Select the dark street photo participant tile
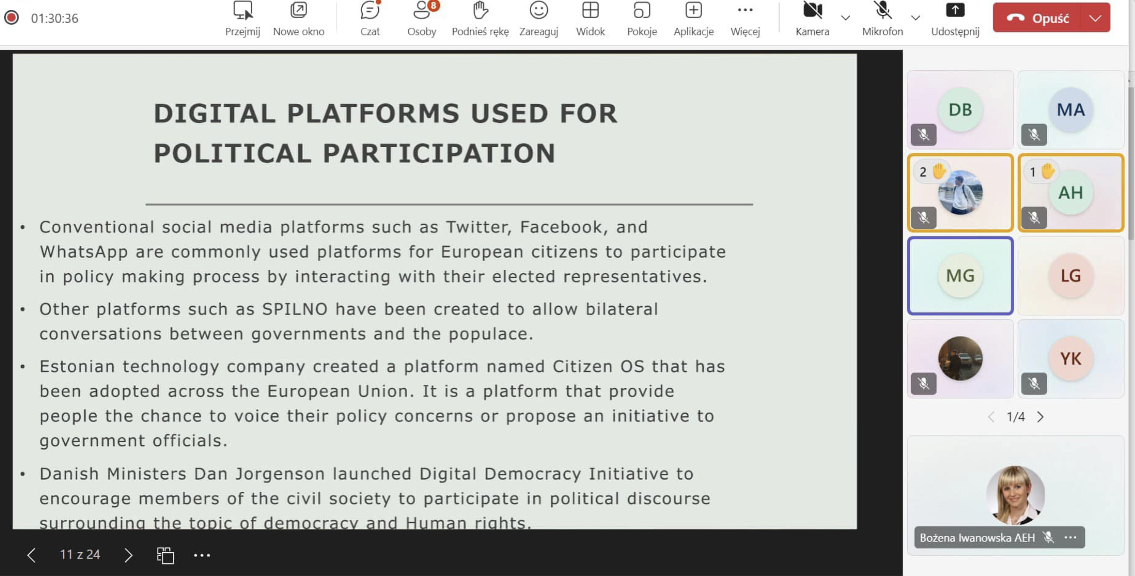The image size is (1135, 576). 960,359
